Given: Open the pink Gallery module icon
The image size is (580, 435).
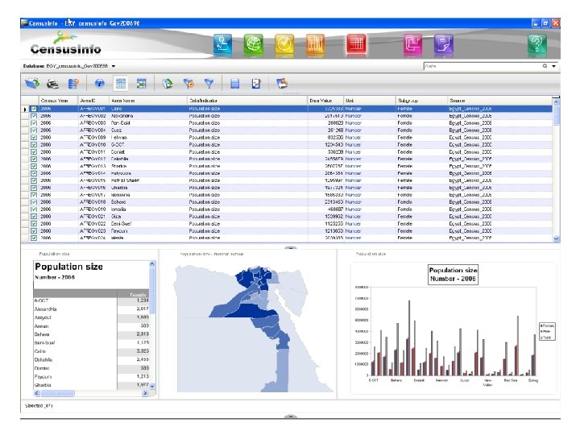Looking at the screenshot, I should pyautogui.click(x=412, y=44).
